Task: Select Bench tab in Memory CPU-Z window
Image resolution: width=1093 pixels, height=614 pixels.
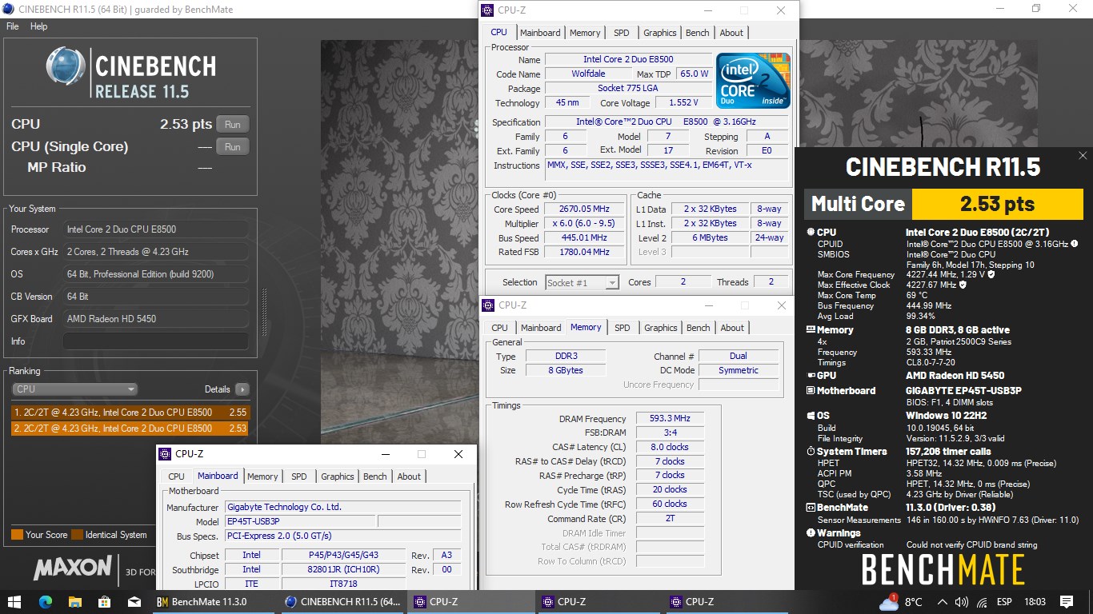Action: click(699, 328)
